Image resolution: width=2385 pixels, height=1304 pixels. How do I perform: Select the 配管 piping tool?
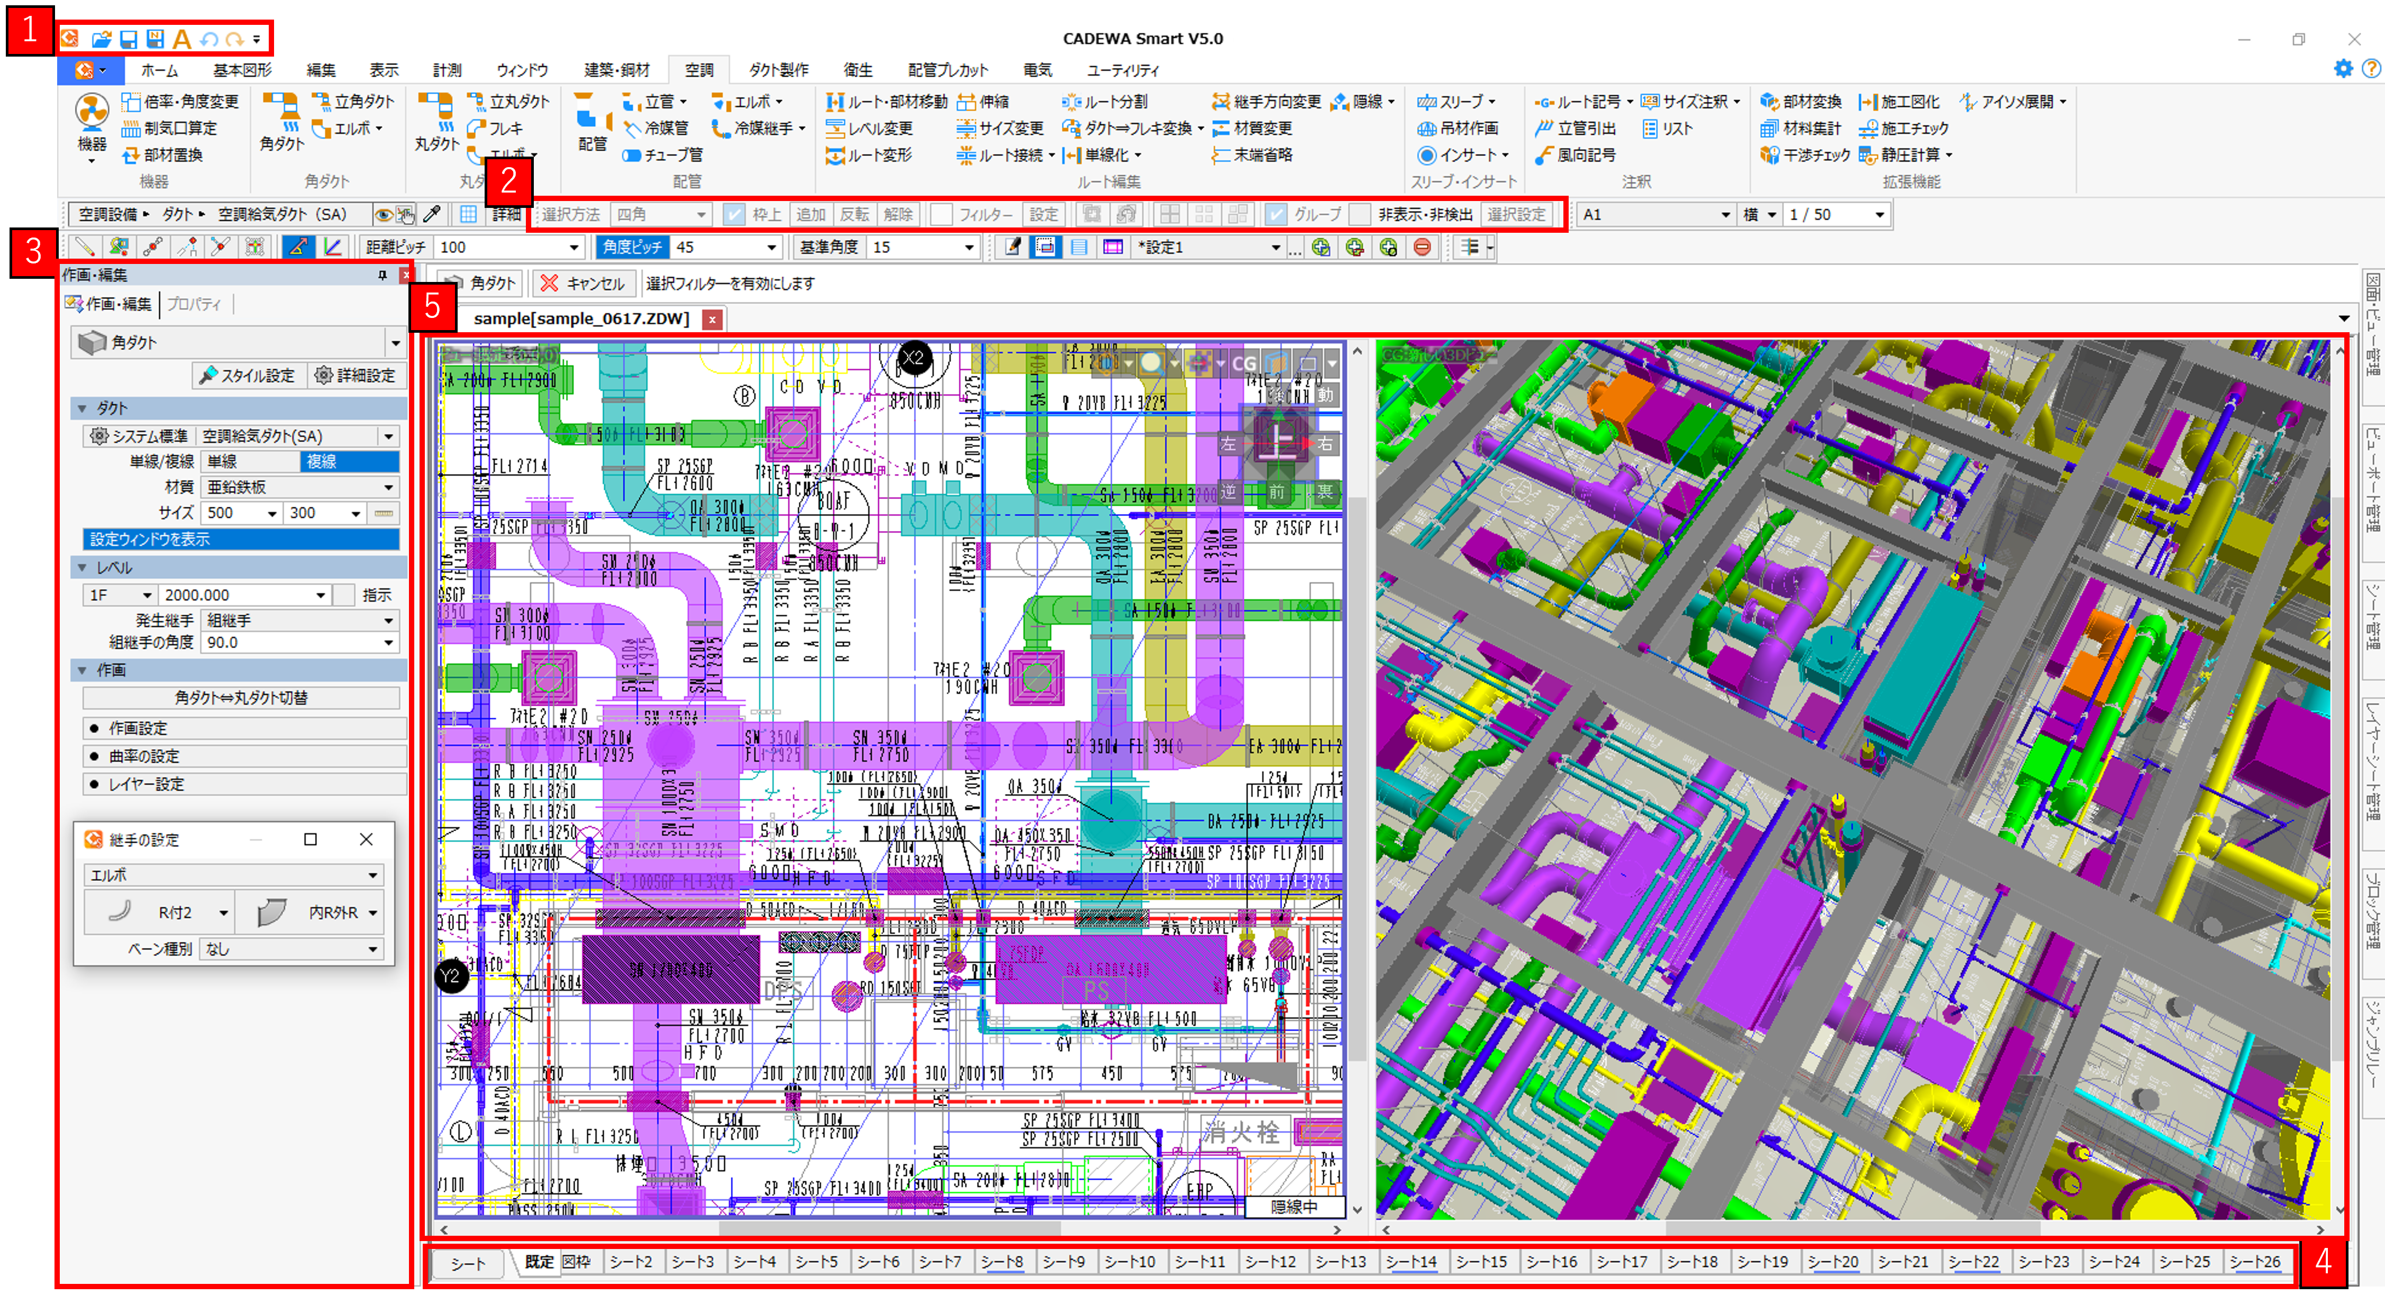pyautogui.click(x=593, y=122)
